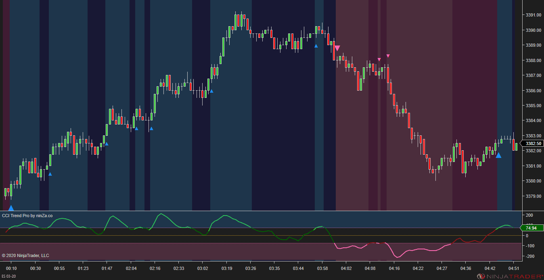544x280 pixels.
Task: Click the CCI Trend Pro by ninZa.co label
Action: click(27, 216)
